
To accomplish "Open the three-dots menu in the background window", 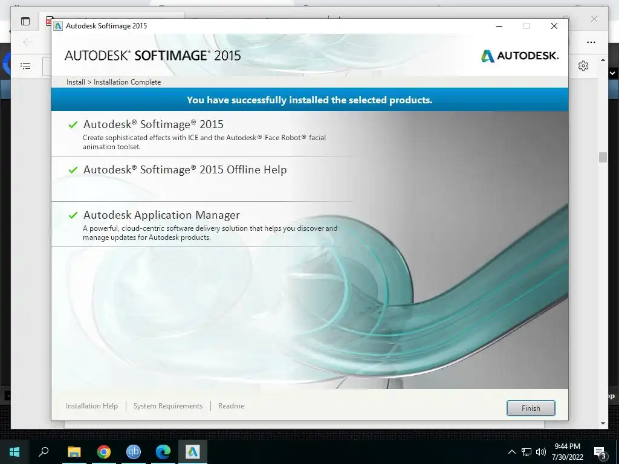I will pos(591,42).
